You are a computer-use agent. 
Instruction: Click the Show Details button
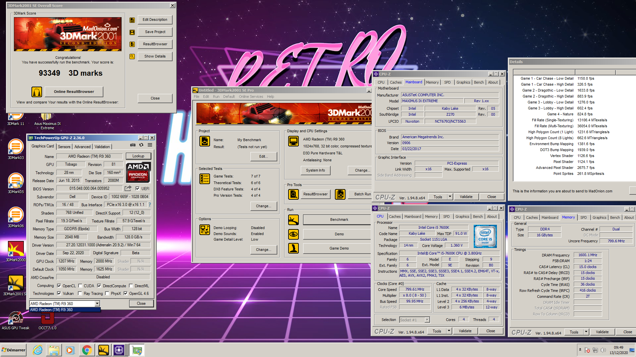click(x=155, y=57)
